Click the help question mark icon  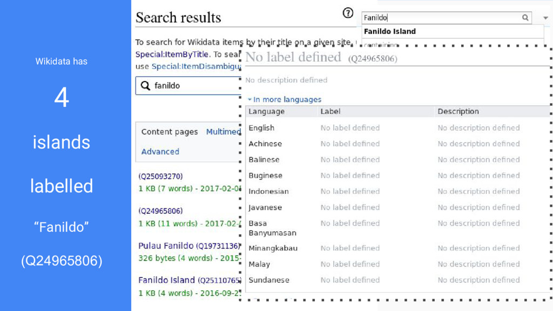pos(348,13)
